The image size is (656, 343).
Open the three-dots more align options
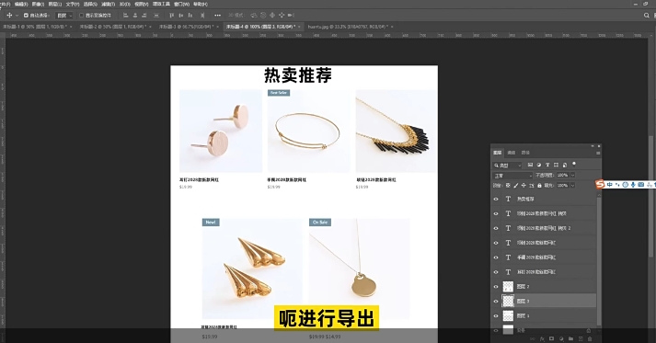[x=217, y=15]
